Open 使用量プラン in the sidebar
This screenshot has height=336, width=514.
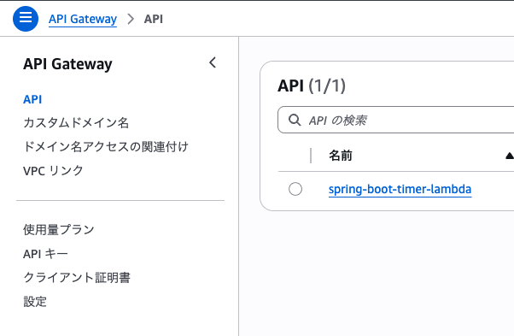point(59,229)
